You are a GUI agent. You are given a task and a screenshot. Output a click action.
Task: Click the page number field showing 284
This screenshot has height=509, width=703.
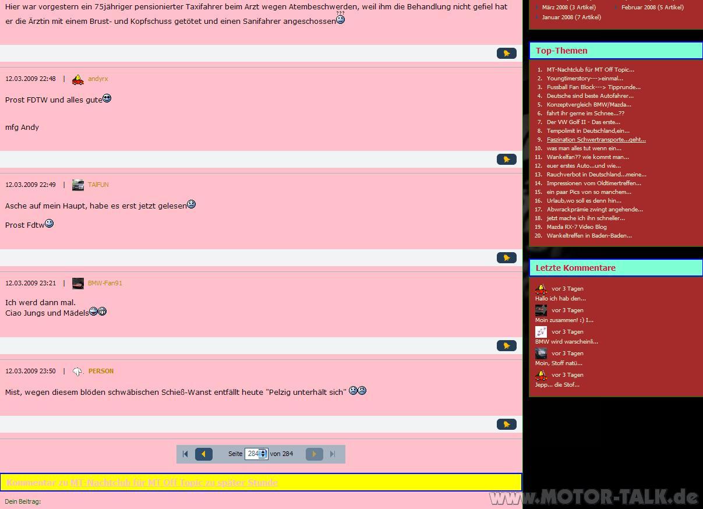pyautogui.click(x=252, y=454)
